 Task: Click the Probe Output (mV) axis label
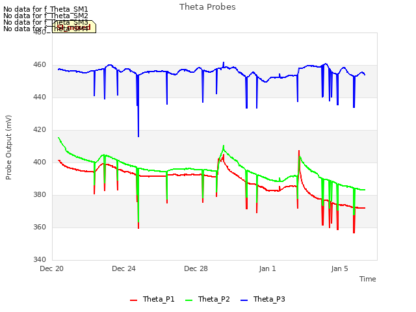coord(8,148)
